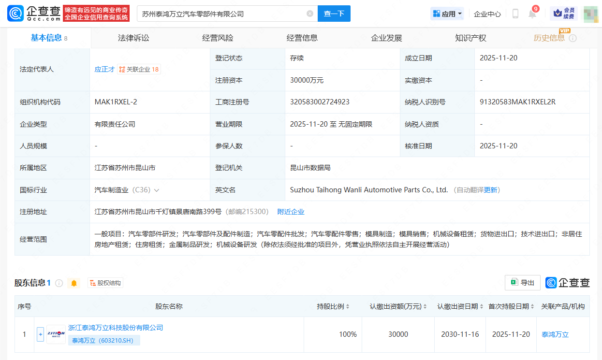Enable monitoring via the orange bell icon
Screen dimensions: 602x360
(x=73, y=283)
